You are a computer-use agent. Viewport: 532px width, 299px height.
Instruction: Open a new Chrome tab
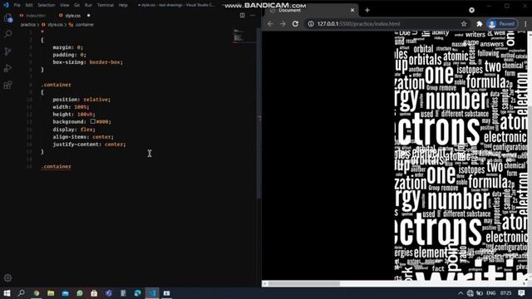click(367, 10)
